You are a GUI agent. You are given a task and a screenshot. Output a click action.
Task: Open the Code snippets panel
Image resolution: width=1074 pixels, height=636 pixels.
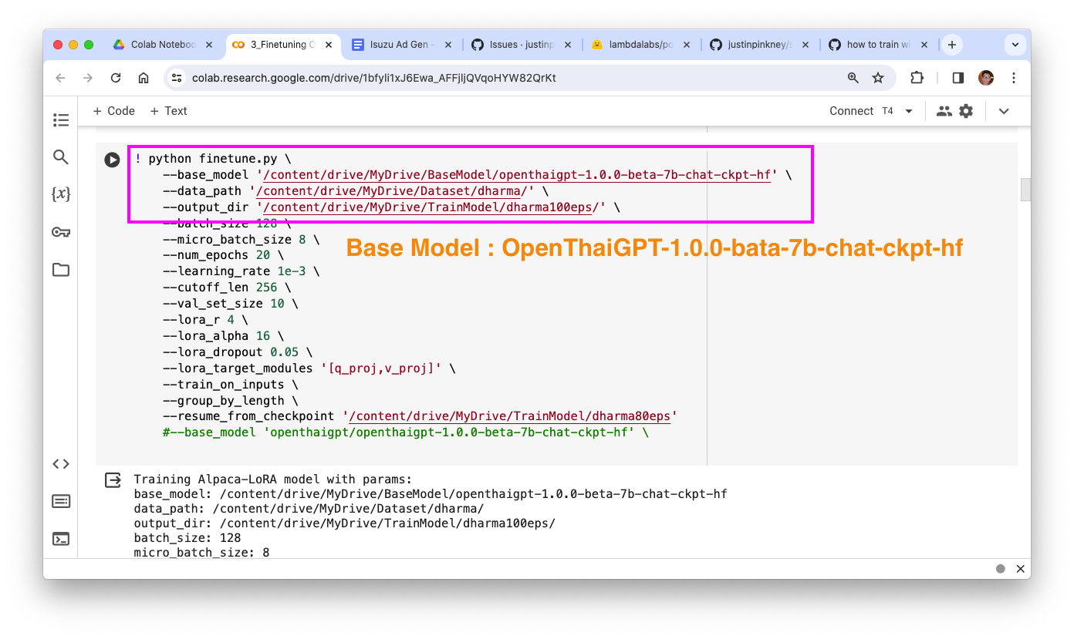point(61,464)
